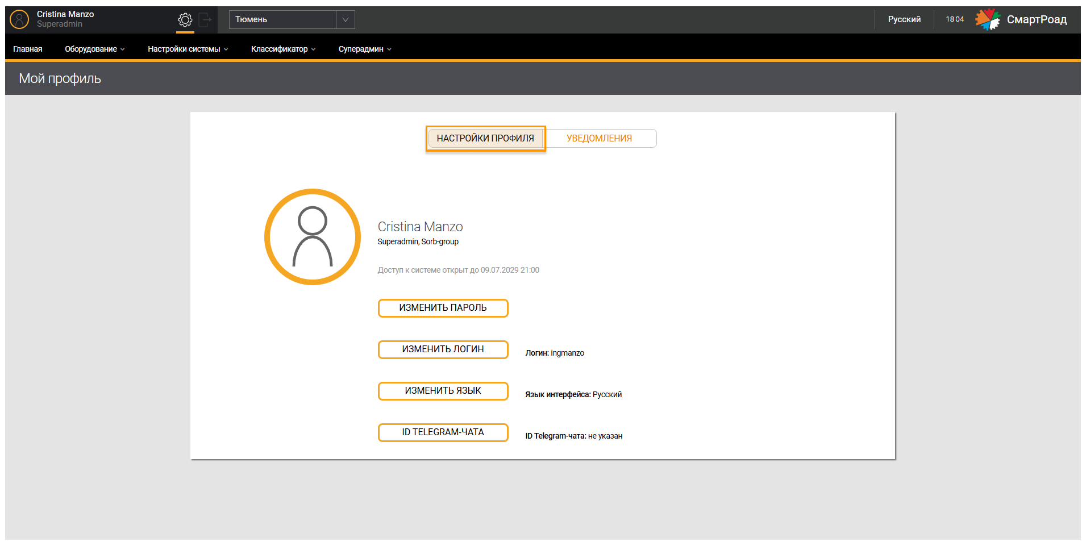Image resolution: width=1086 pixels, height=546 pixels.
Task: Click the Логин: ingmanzo text
Action: pyautogui.click(x=555, y=353)
